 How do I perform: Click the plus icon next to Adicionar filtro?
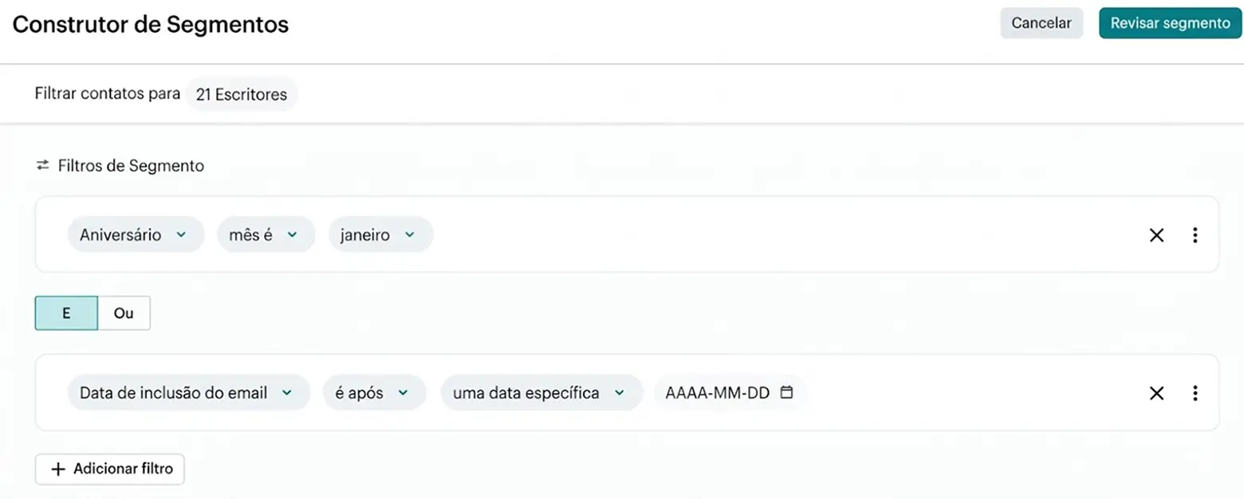[56, 469]
